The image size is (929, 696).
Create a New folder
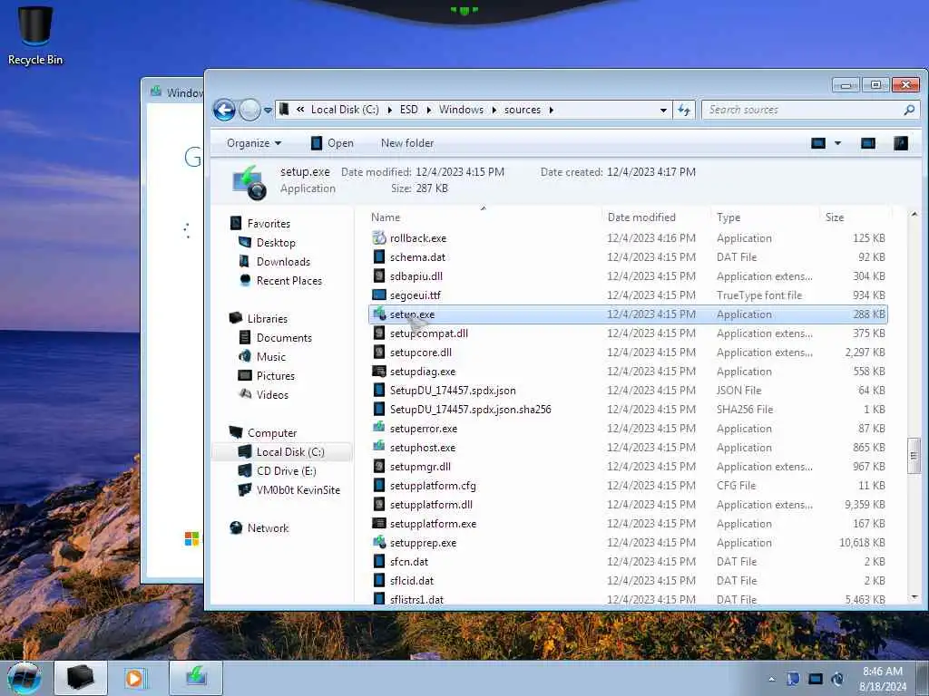pos(407,143)
